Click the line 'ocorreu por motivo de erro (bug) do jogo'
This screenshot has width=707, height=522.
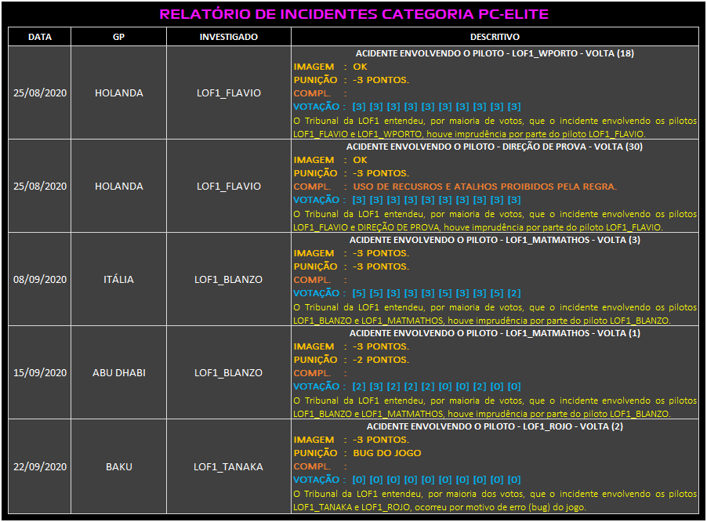click(x=500, y=507)
